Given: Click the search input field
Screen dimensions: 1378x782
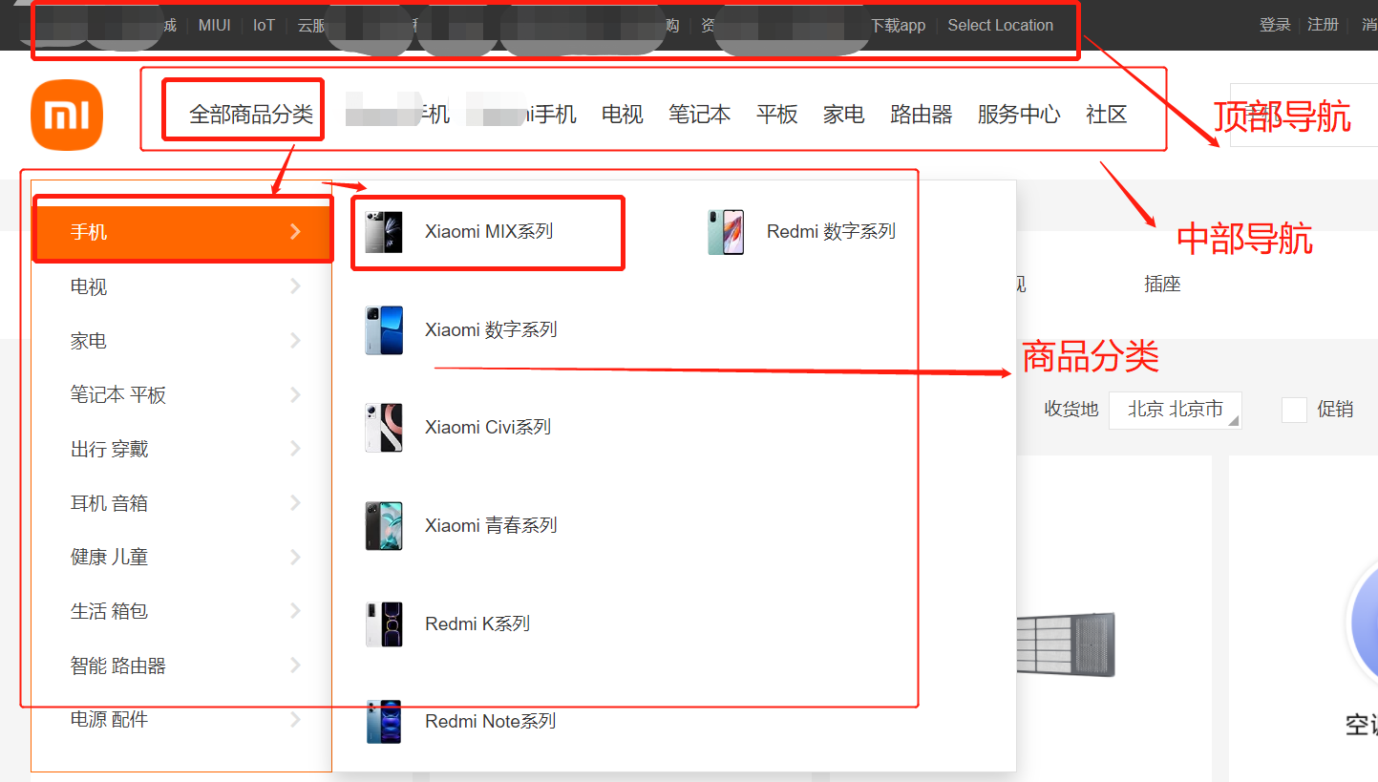Looking at the screenshot, I should tap(1304, 115).
